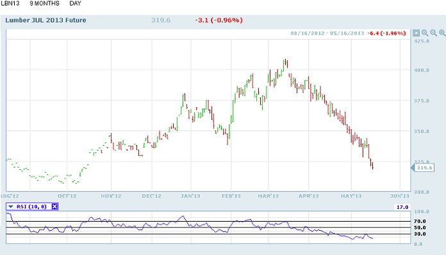Expand the RSI indicator dropdown arrow

[x=10, y=206]
